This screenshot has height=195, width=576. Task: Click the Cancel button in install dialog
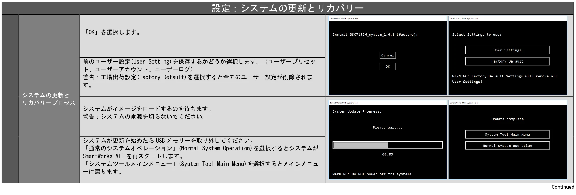pyautogui.click(x=387, y=55)
